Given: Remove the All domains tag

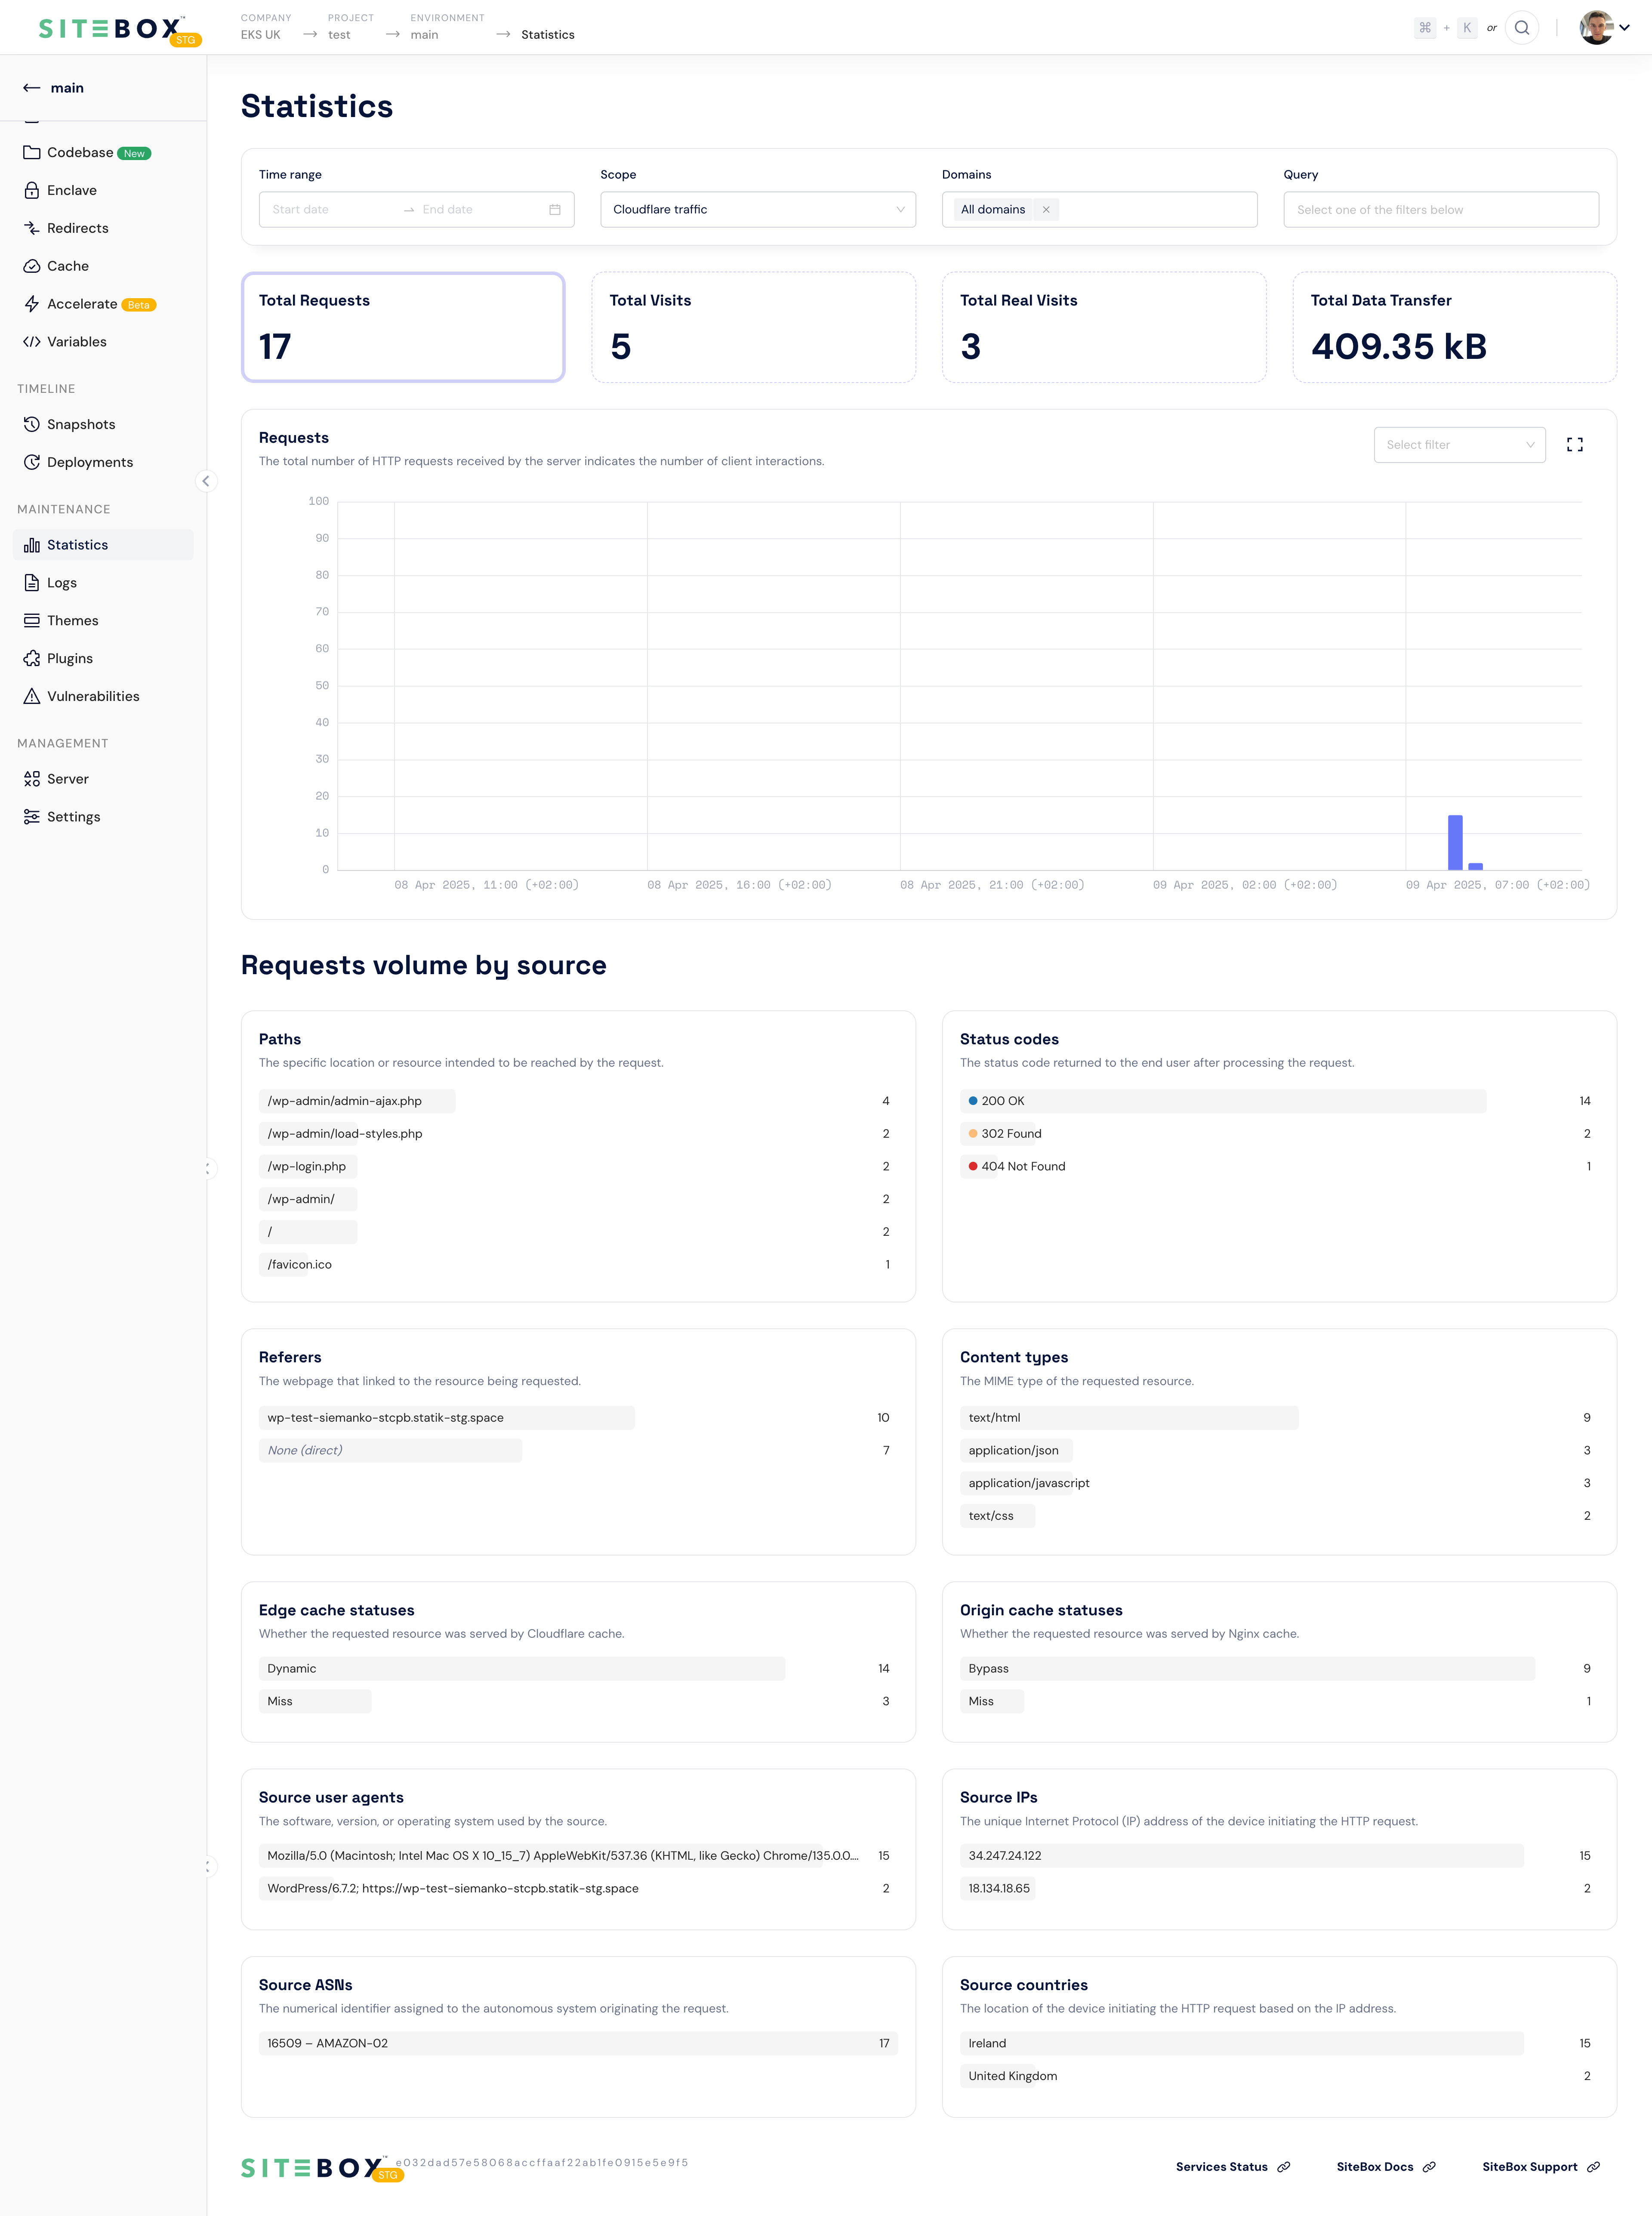Looking at the screenshot, I should [x=1046, y=210].
